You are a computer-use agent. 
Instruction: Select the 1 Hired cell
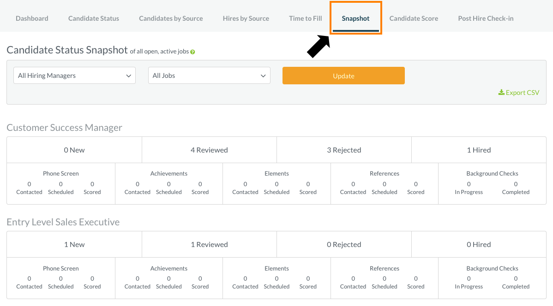(479, 150)
